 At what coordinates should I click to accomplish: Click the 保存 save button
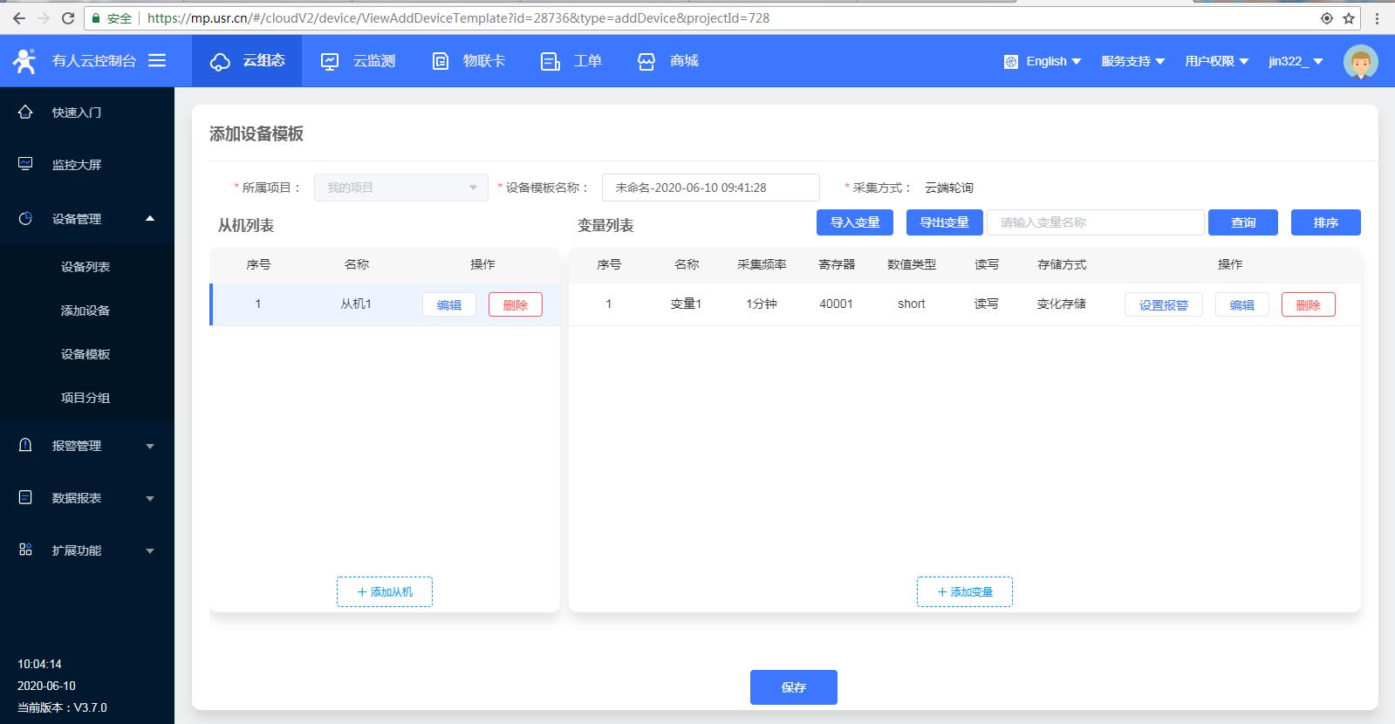point(793,687)
